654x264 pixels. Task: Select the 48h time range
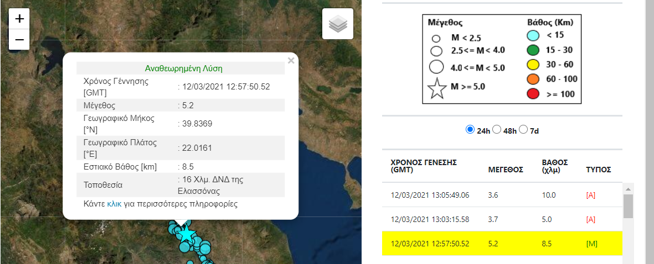point(497,129)
